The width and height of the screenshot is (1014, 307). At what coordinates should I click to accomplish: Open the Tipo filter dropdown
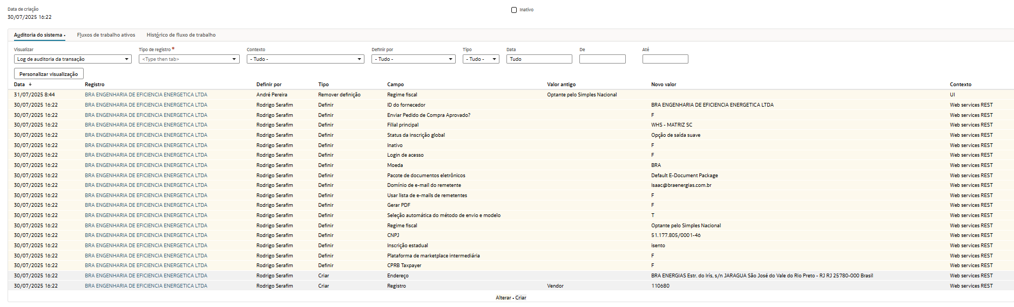481,59
